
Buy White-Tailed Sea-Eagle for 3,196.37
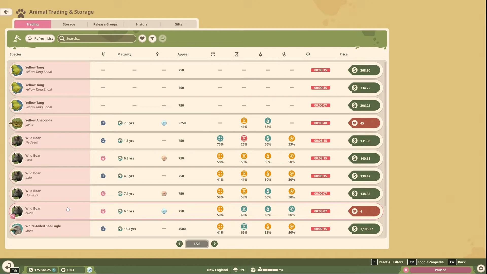[x=364, y=229]
